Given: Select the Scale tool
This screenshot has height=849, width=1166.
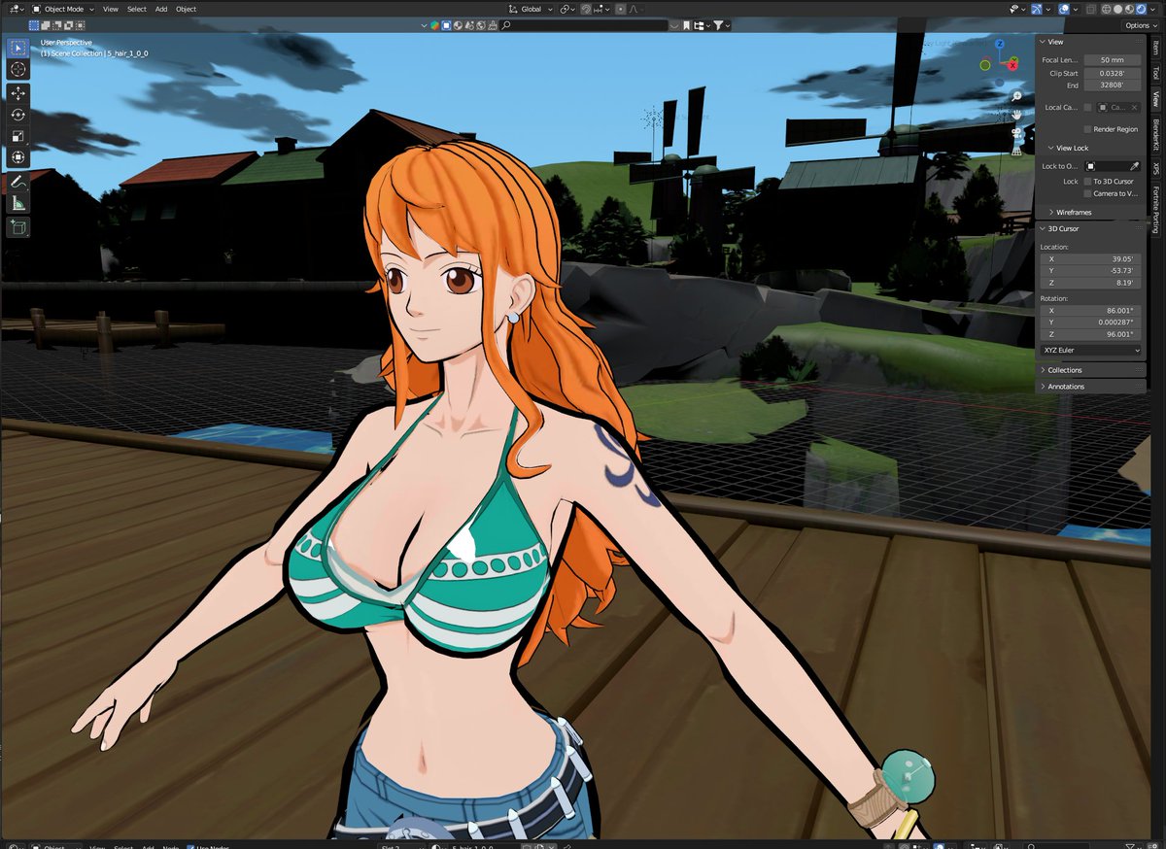Looking at the screenshot, I should (x=18, y=136).
